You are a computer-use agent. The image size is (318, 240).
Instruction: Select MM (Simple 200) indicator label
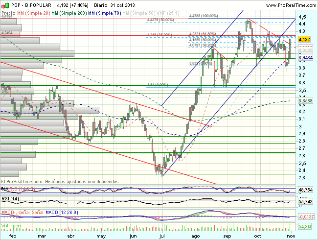69,13
